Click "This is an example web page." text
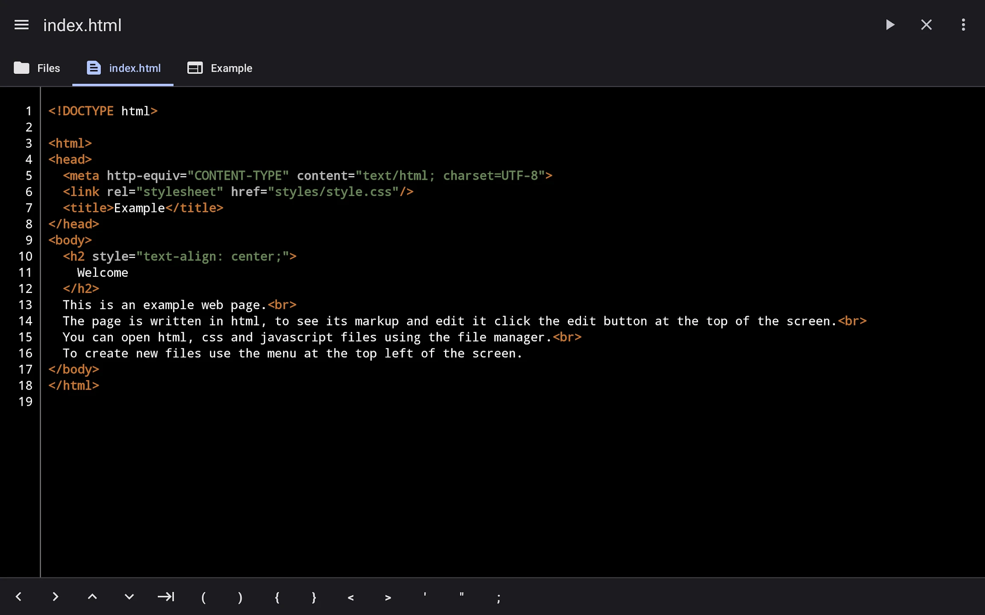The width and height of the screenshot is (985, 615). click(x=165, y=305)
